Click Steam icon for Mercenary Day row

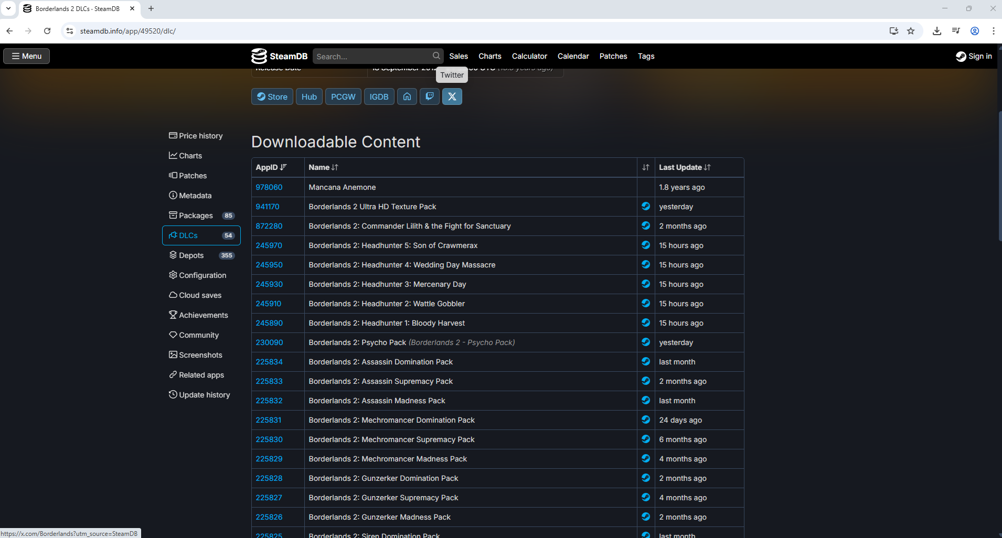pos(646,284)
